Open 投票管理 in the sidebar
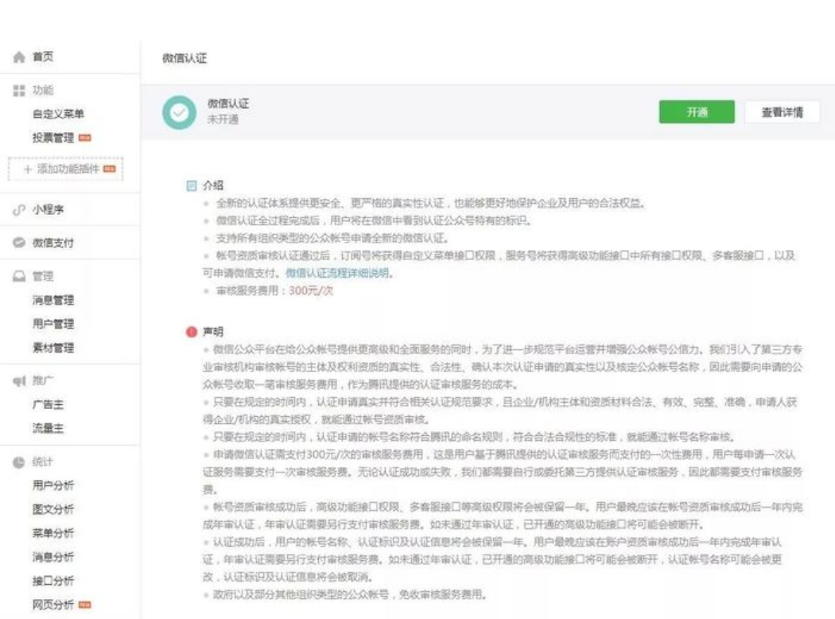 (x=53, y=138)
